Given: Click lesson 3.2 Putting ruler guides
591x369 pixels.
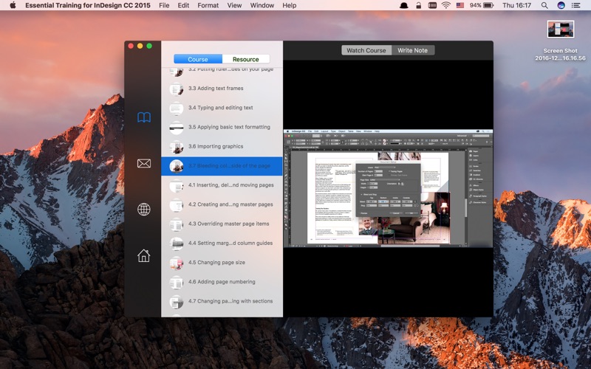Looking at the screenshot, I should coord(222,72).
